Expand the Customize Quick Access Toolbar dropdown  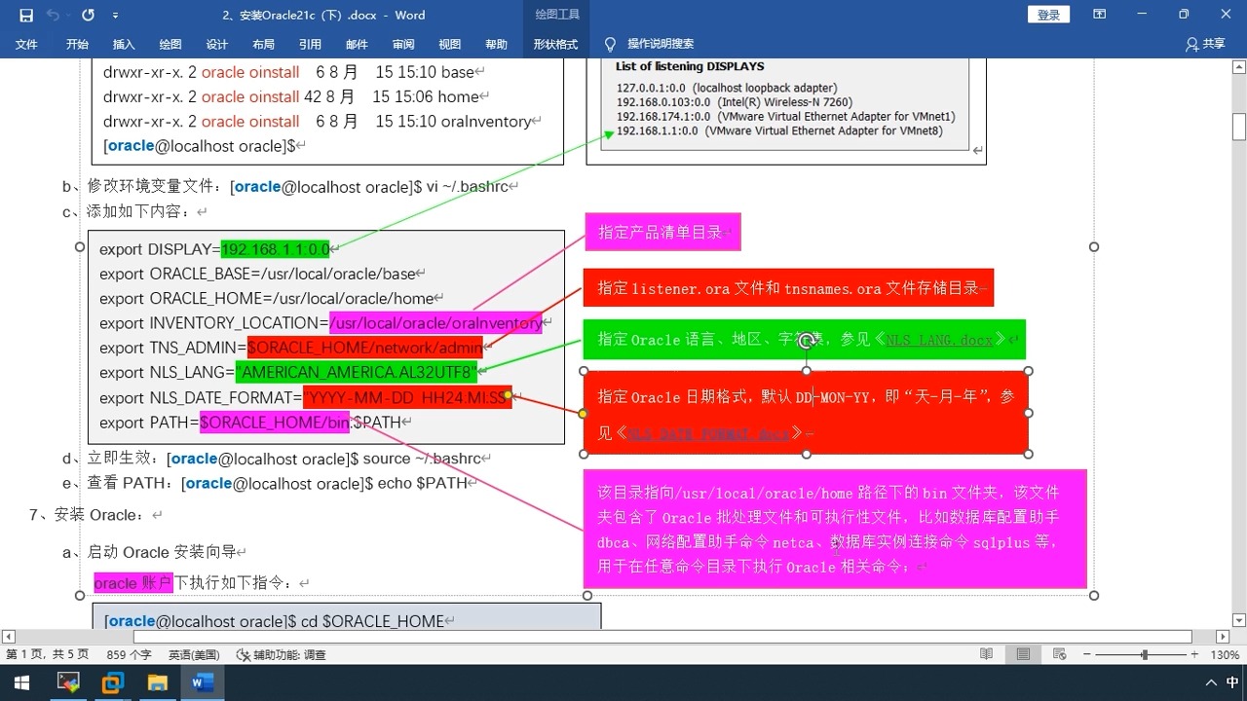116,16
